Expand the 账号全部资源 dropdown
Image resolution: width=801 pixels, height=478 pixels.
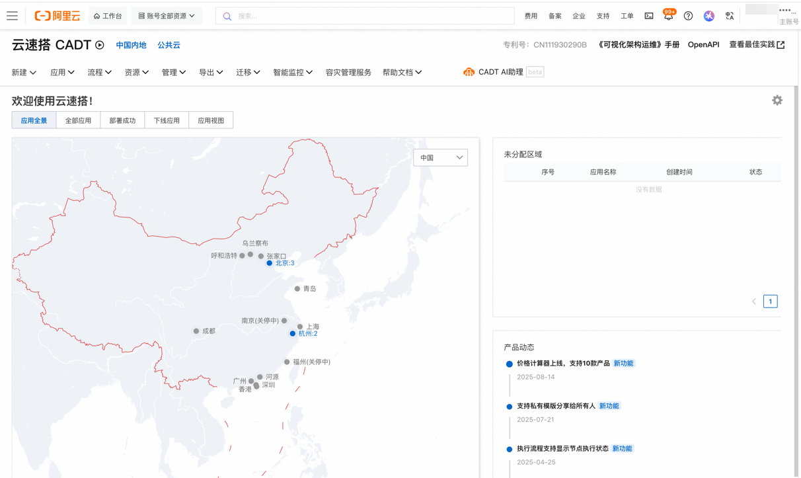click(x=167, y=16)
